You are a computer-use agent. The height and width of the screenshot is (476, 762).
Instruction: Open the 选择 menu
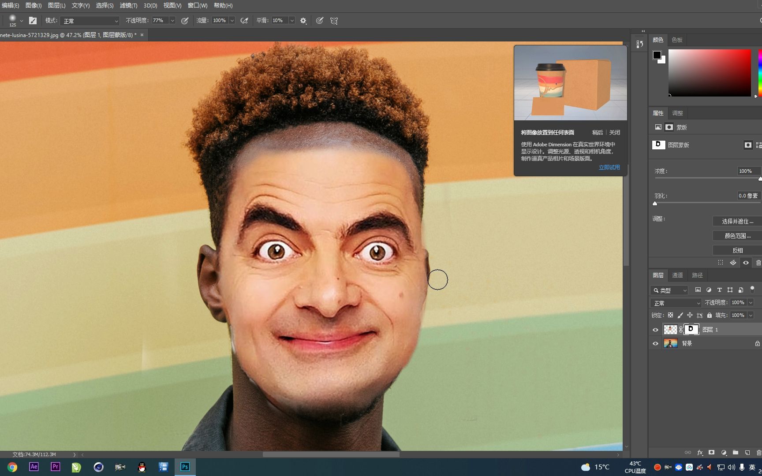click(x=105, y=5)
